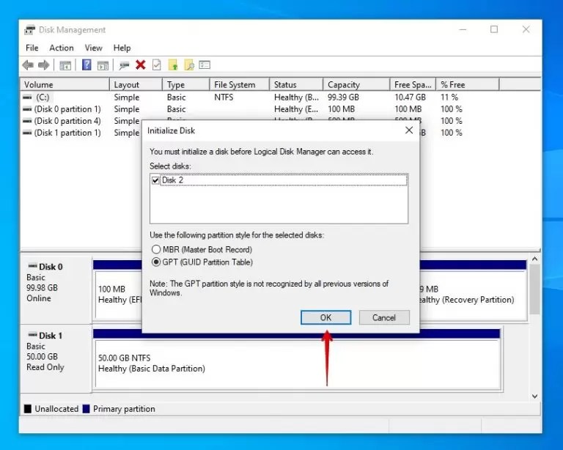Image resolution: width=563 pixels, height=450 pixels.
Task: Sort by the % Free column header
Action: [x=468, y=85]
